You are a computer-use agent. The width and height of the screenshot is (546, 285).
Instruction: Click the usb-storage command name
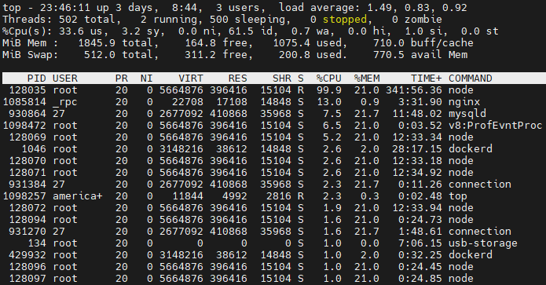coord(482,243)
